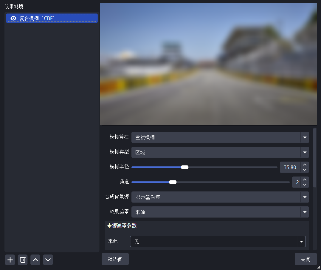Move the selected filter down
The height and width of the screenshot is (270, 321).
pyautogui.click(x=48, y=260)
